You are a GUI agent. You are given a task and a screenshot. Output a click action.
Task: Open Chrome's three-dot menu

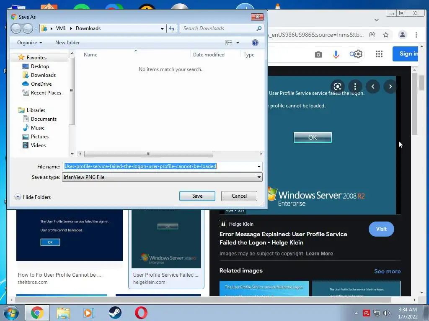pos(416,35)
